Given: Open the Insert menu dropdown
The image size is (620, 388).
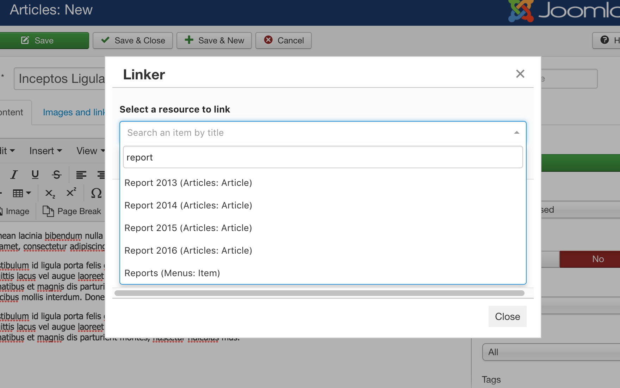Looking at the screenshot, I should (x=46, y=151).
